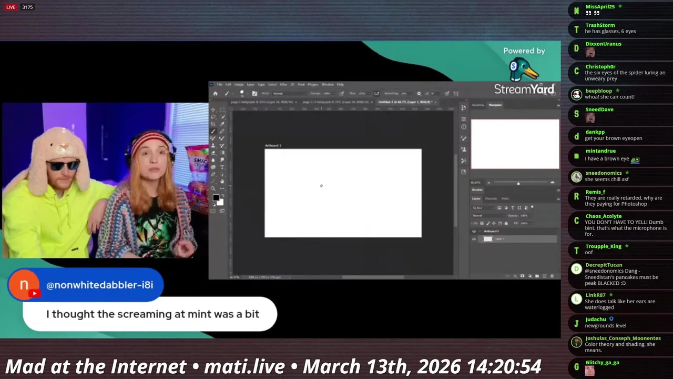This screenshot has width=673, height=379.
Task: Toggle Quick Mask mode button
Action: (x=213, y=211)
